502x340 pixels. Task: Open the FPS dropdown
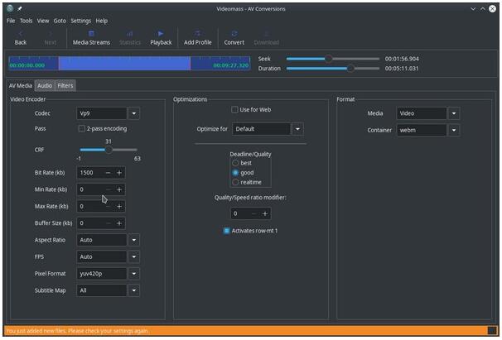click(109, 256)
